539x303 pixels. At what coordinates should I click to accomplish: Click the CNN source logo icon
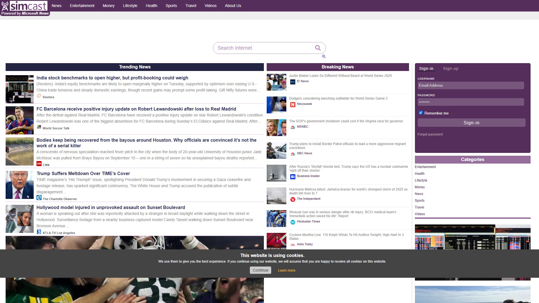point(39,164)
